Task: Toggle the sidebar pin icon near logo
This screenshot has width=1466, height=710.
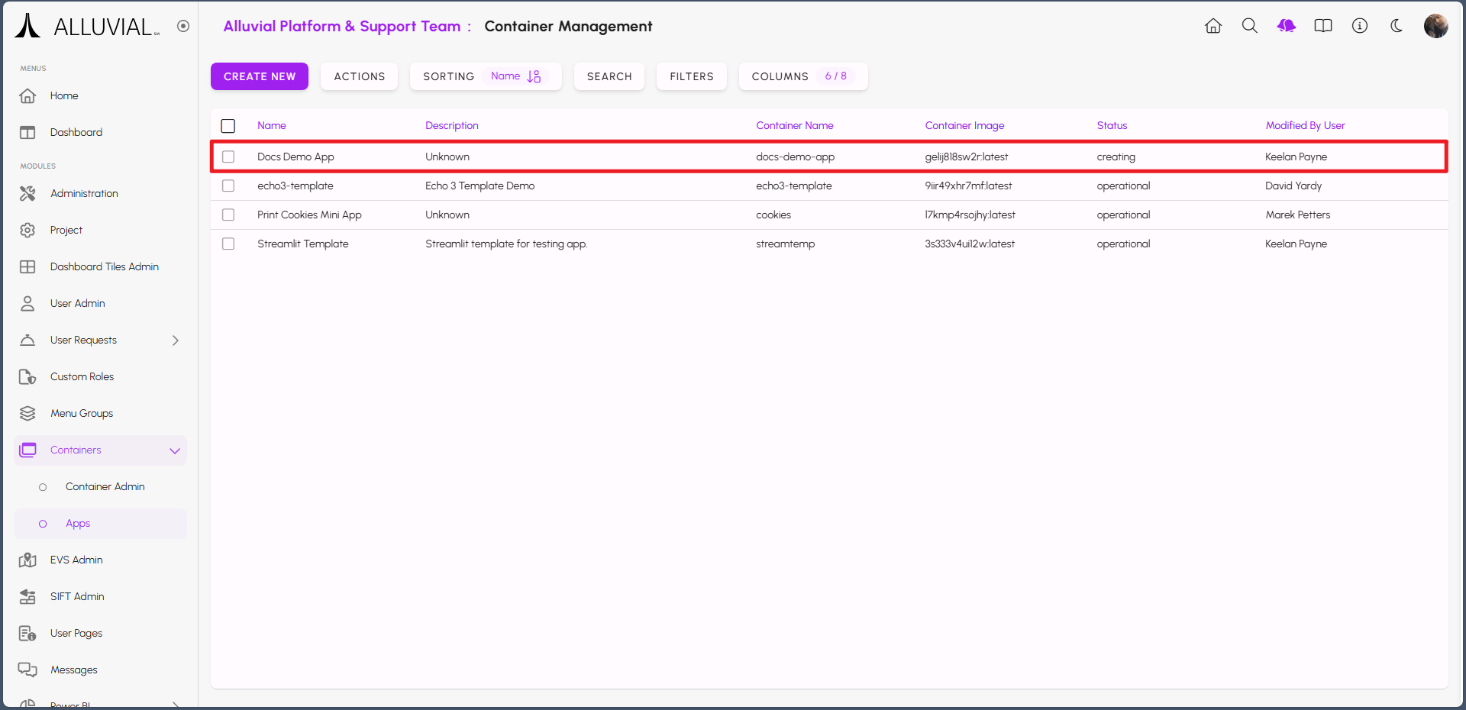Action: (x=183, y=26)
